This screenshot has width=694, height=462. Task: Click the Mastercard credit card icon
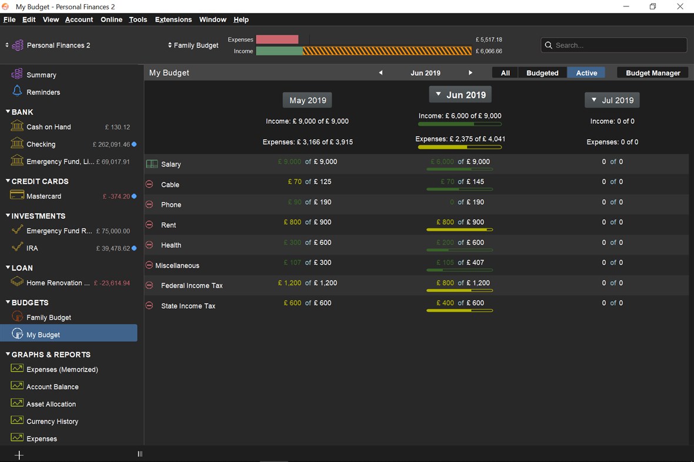click(x=17, y=195)
